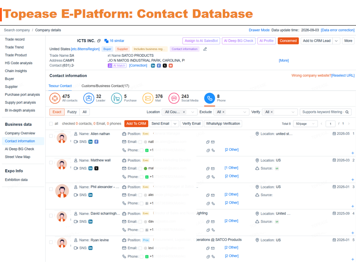The image size is (356, 262).
Task: Open Allen nathan's Facebook profile icon
Action: (96, 142)
